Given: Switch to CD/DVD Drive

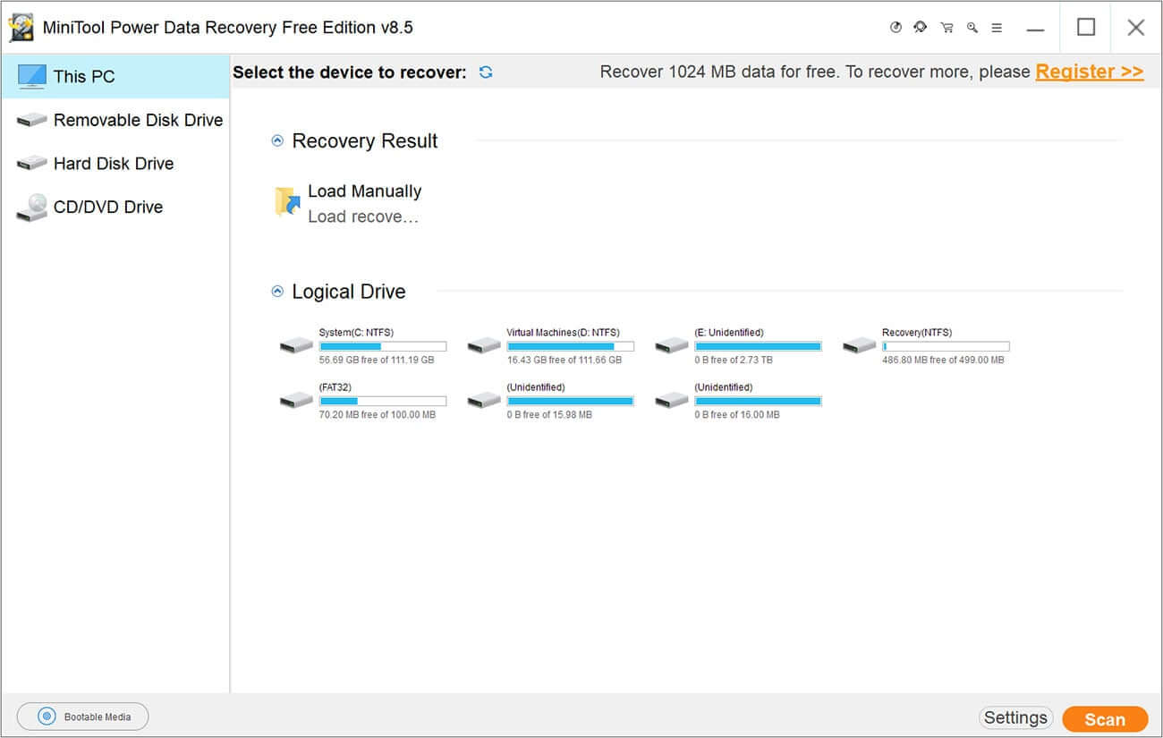Looking at the screenshot, I should coord(115,207).
